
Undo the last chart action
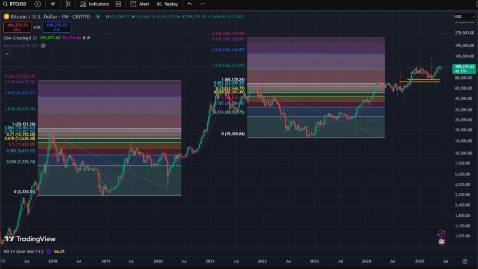click(190, 4)
